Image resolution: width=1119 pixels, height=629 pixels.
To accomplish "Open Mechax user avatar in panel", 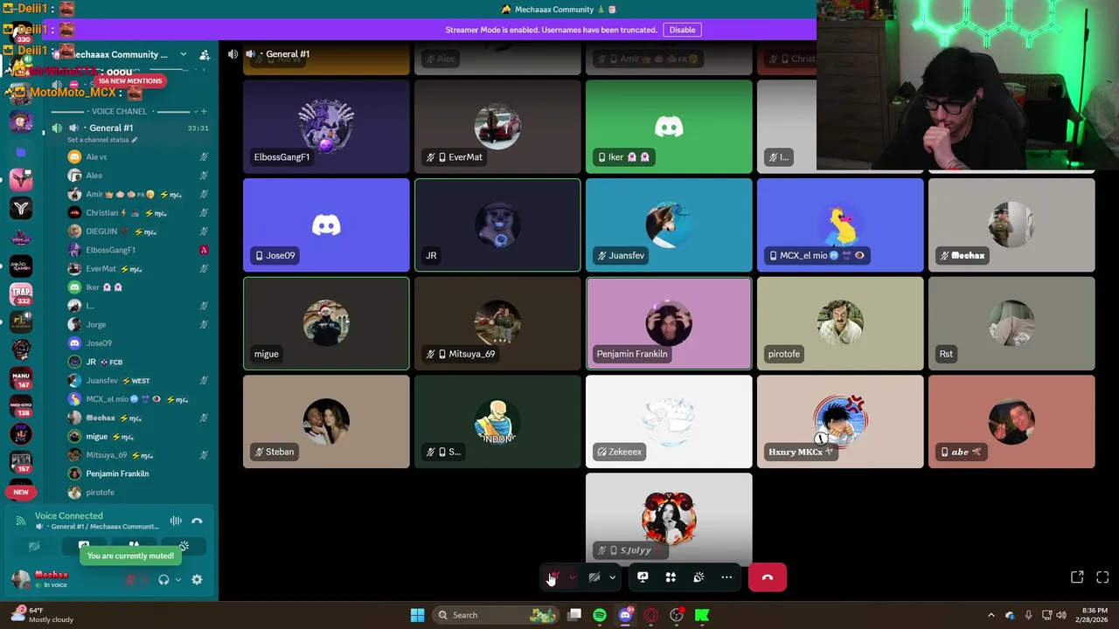I will click(20, 579).
